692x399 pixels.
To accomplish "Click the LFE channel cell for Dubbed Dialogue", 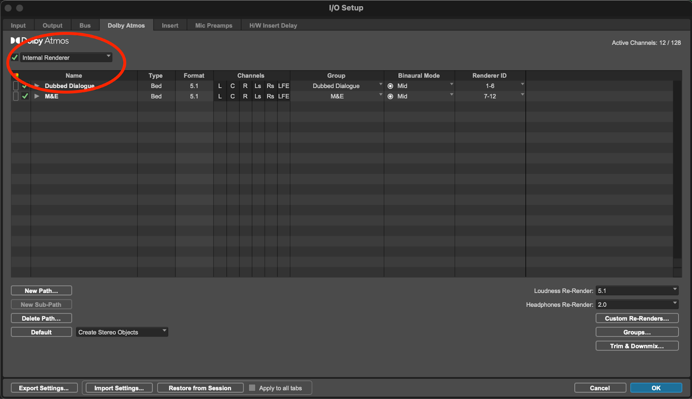I will (x=284, y=86).
